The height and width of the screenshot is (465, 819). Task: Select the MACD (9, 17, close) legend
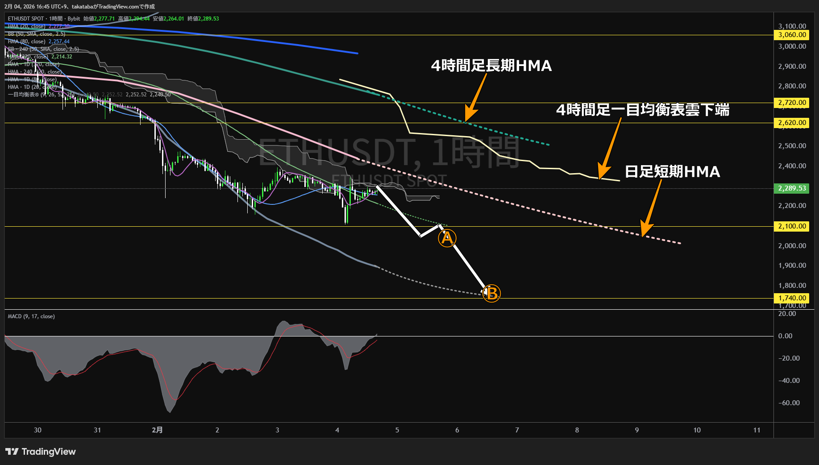tap(31, 316)
